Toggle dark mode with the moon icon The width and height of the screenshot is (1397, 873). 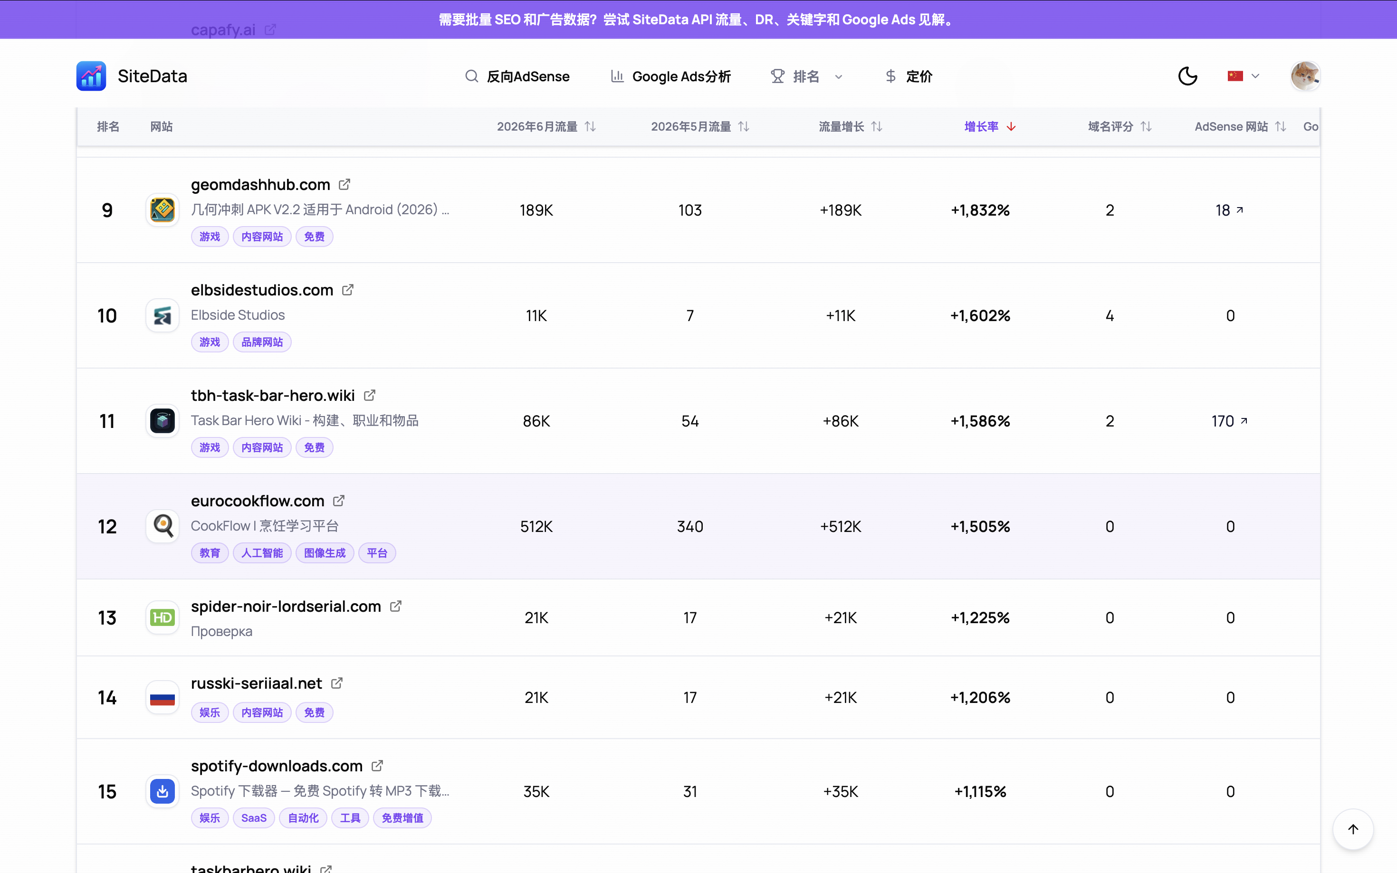(x=1187, y=76)
